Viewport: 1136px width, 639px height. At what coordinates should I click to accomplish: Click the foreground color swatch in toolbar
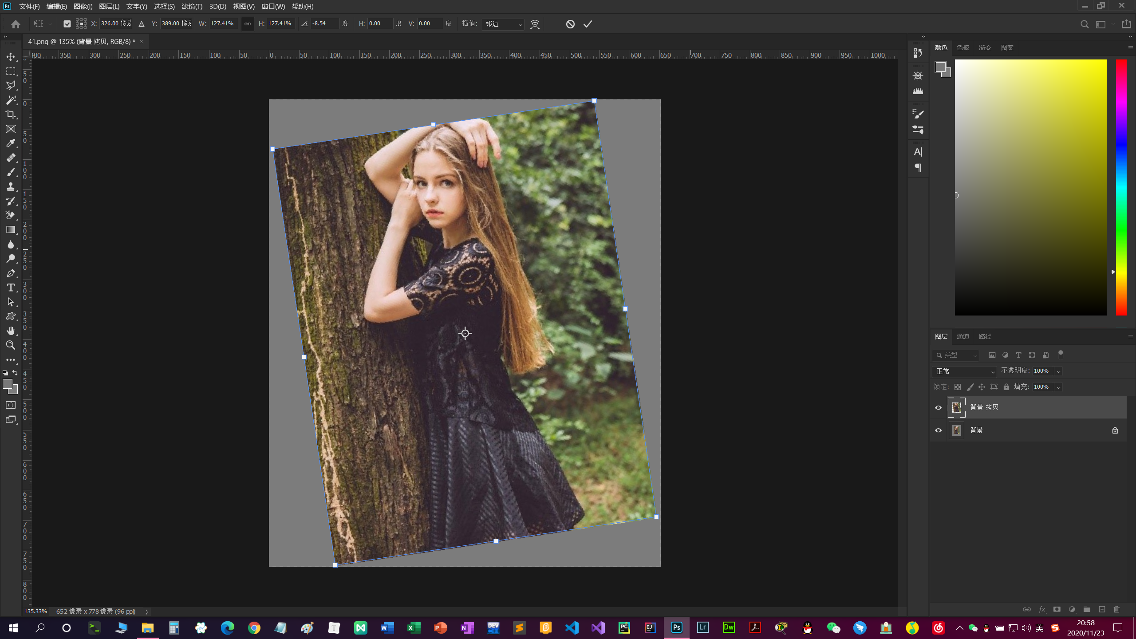click(7, 384)
